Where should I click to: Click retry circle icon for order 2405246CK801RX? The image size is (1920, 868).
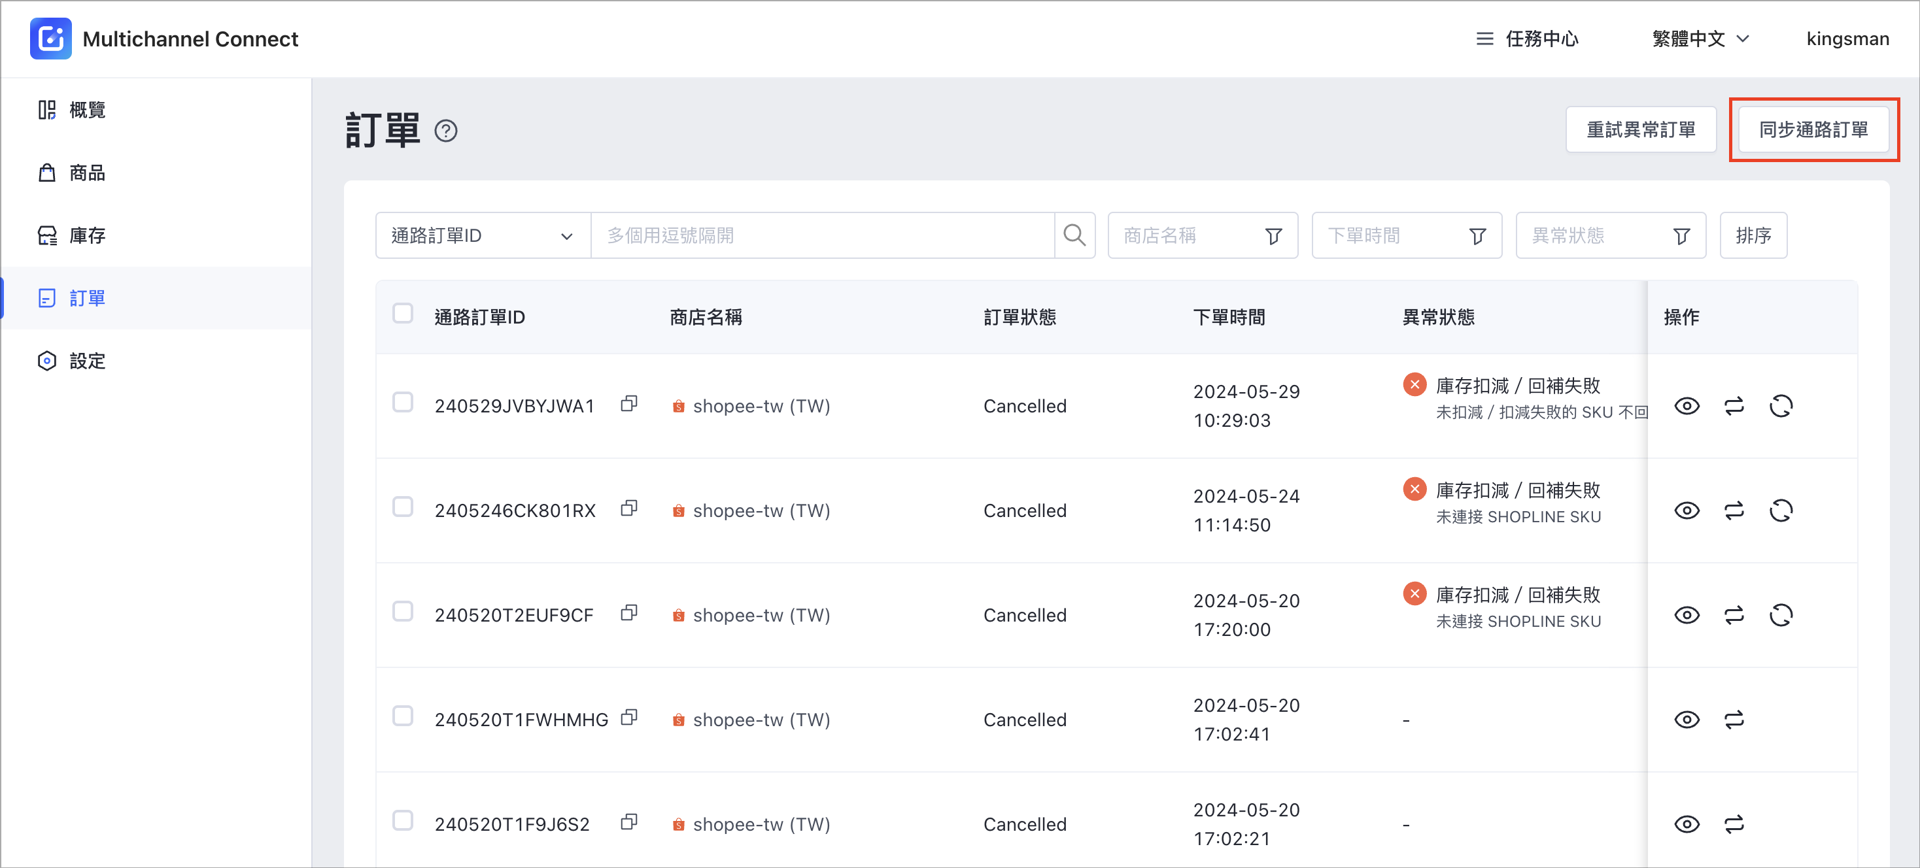1781,510
